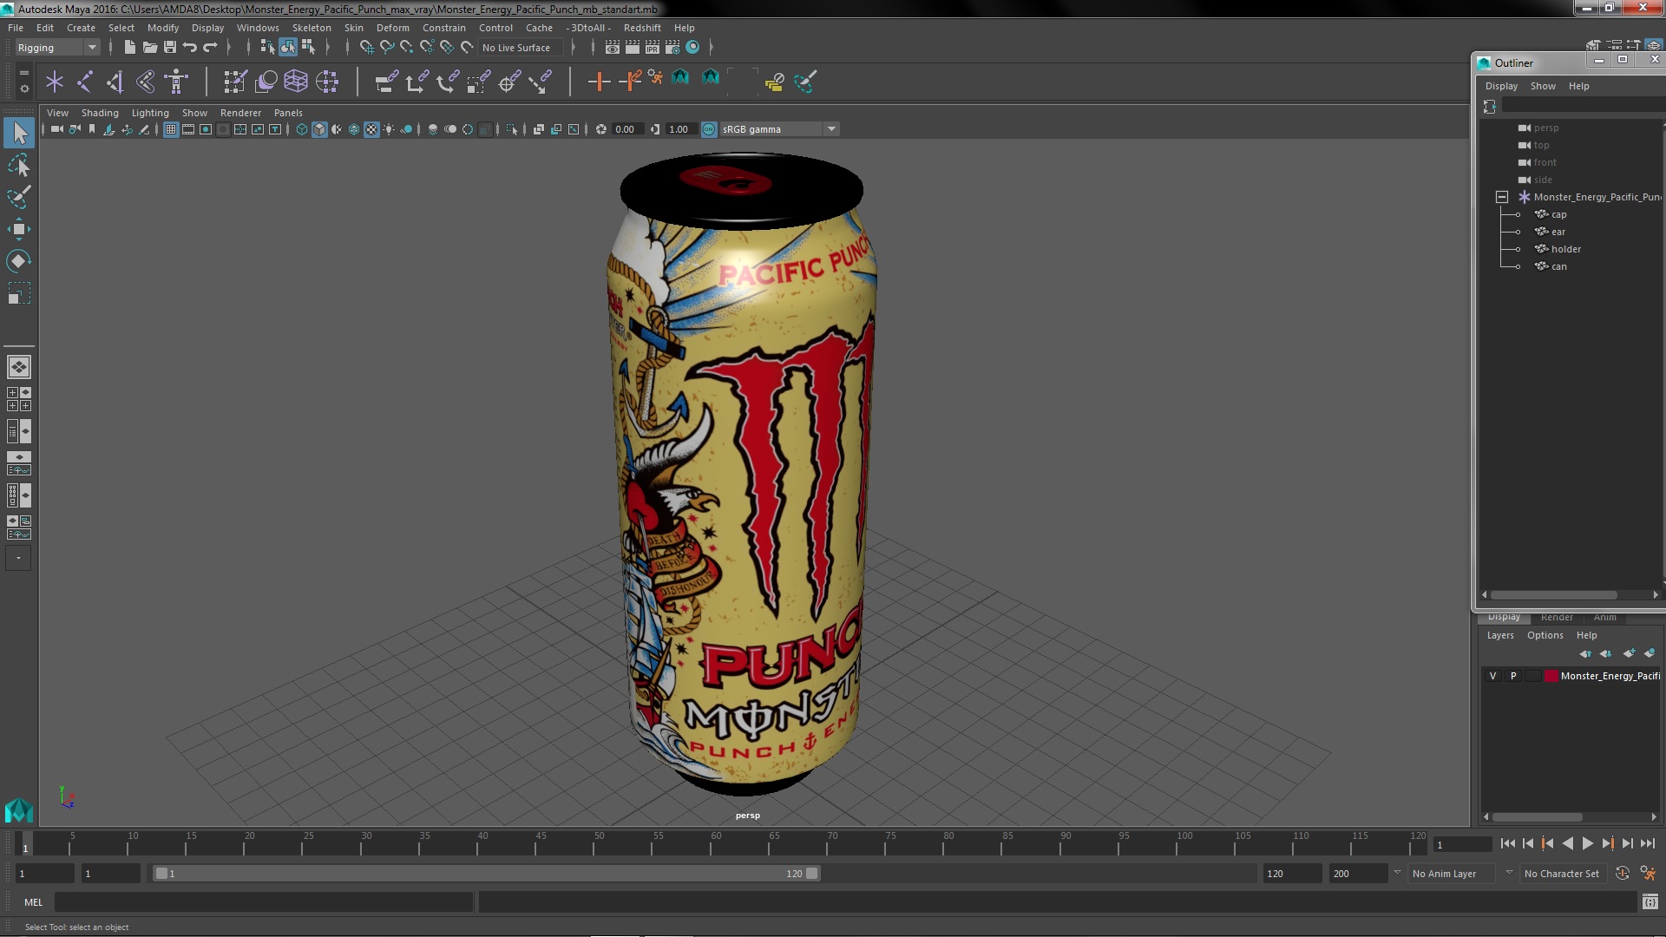1666x937 pixels.
Task: Create a new scene file icon
Action: pos(129,47)
